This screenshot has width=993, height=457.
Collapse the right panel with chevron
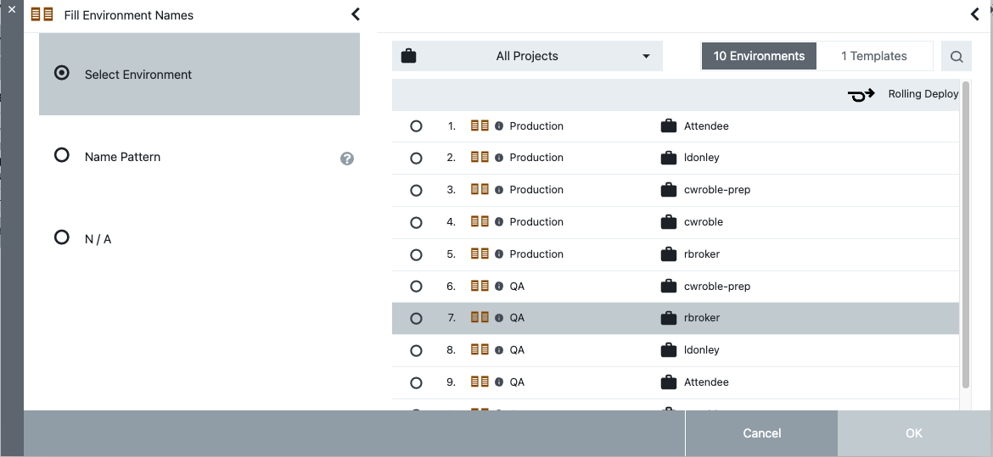point(975,14)
